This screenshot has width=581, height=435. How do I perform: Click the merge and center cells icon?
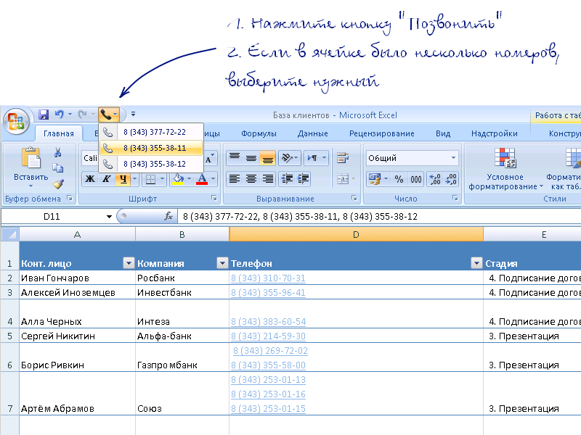coord(343,179)
